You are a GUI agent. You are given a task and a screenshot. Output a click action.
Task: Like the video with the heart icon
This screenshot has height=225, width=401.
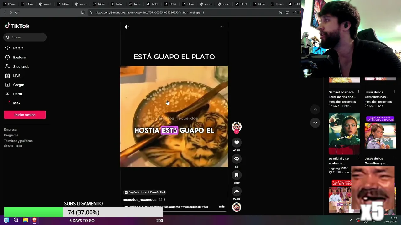click(237, 142)
